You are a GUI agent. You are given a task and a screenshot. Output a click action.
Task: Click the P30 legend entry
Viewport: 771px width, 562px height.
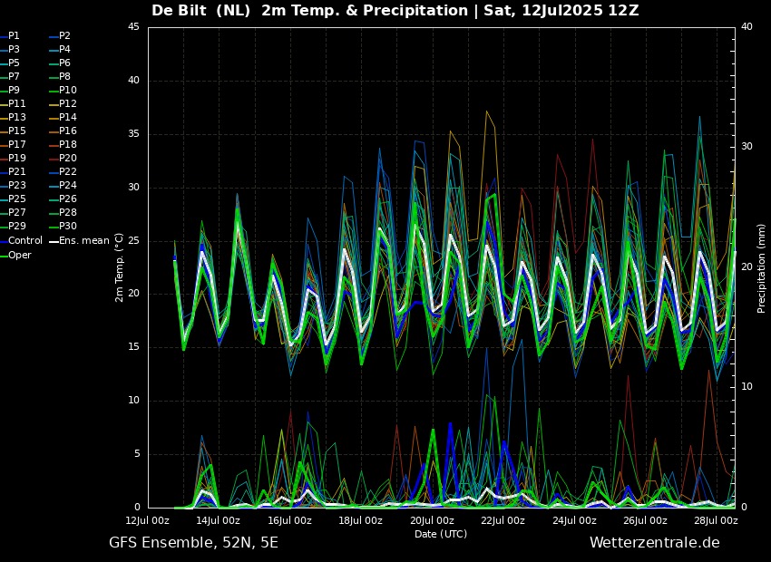point(67,227)
